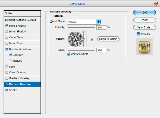
Task: Open Texture settings by its label
Action: pos(17,61)
